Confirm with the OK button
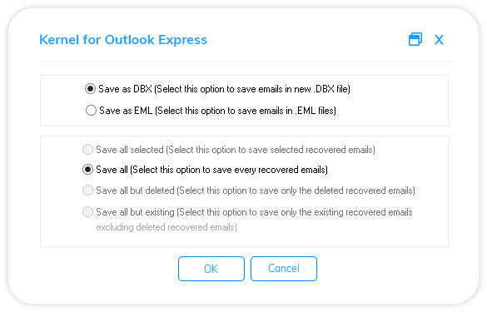 211,269
